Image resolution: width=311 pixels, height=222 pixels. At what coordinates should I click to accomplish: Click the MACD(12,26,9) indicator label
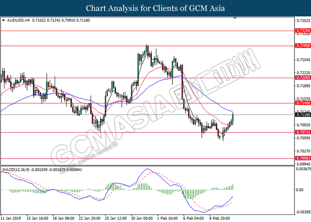(16, 170)
